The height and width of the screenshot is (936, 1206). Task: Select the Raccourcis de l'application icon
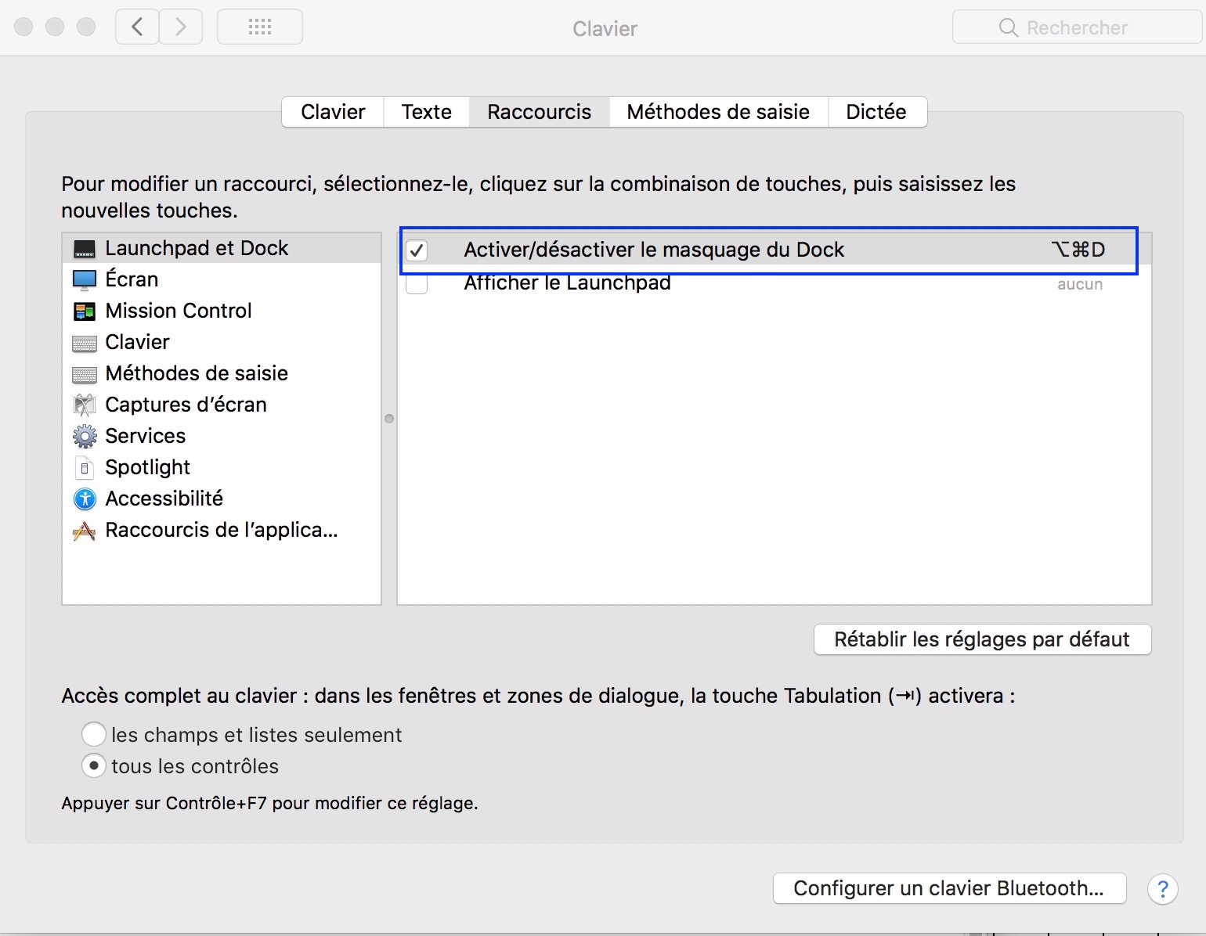pyautogui.click(x=85, y=531)
